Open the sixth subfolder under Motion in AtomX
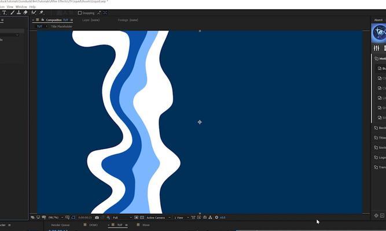Screen dimensions: 386x231 click(382, 118)
